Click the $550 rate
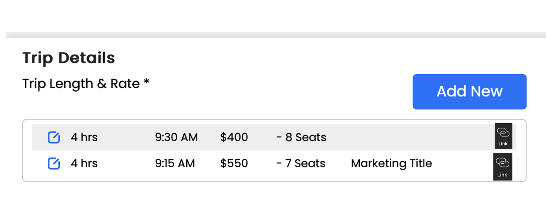546x211 pixels. 234,164
